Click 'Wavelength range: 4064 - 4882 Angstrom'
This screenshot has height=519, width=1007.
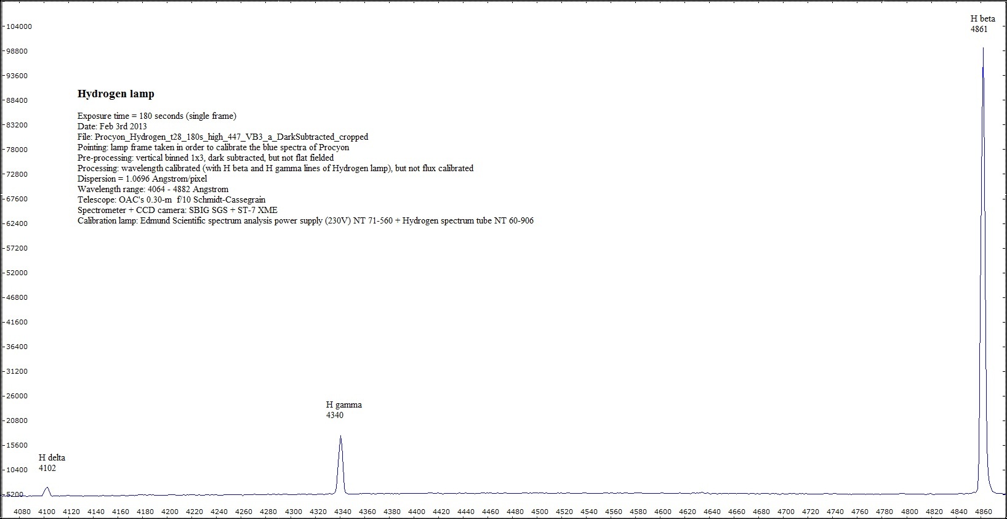point(153,189)
